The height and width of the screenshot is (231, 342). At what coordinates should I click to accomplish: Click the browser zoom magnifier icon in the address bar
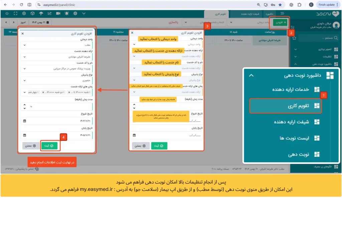[x=259, y=5]
